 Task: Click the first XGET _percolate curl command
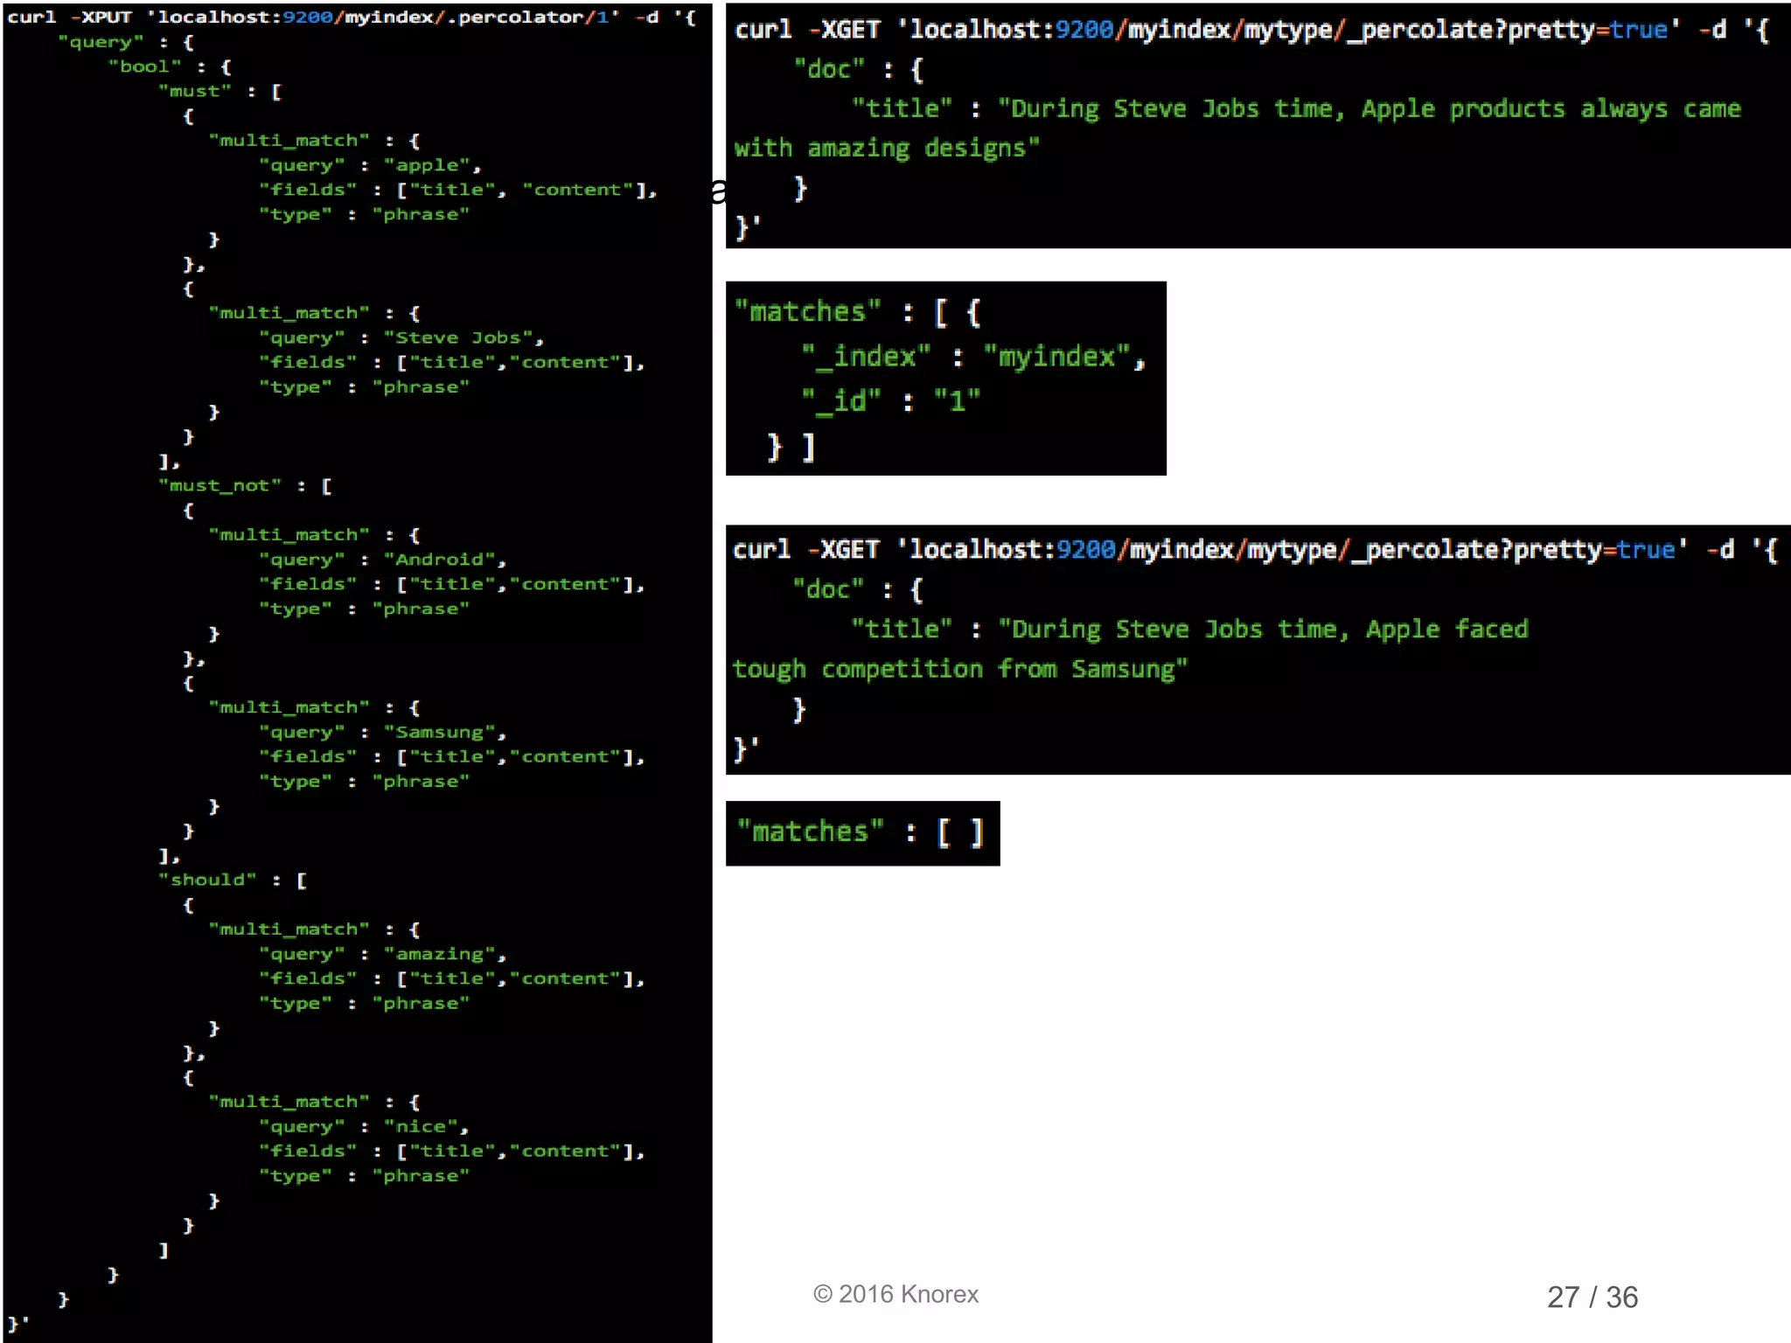pos(1251,31)
